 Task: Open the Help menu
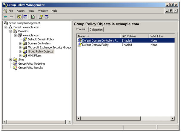coord(54,11)
